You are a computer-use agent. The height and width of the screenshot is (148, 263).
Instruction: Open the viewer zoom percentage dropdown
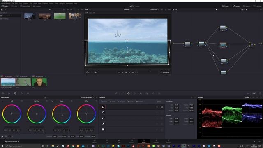(88, 10)
